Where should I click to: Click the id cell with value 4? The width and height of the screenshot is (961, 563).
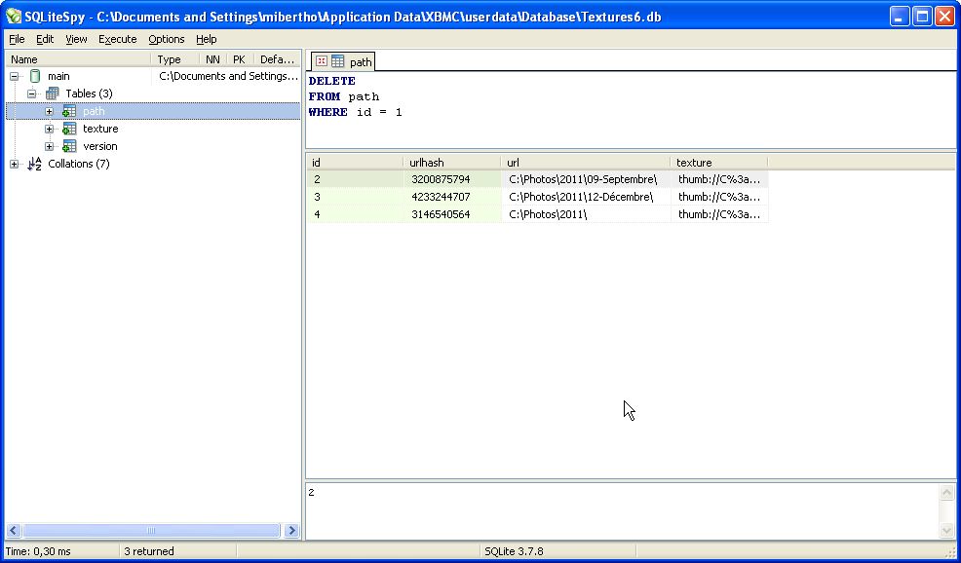(356, 214)
